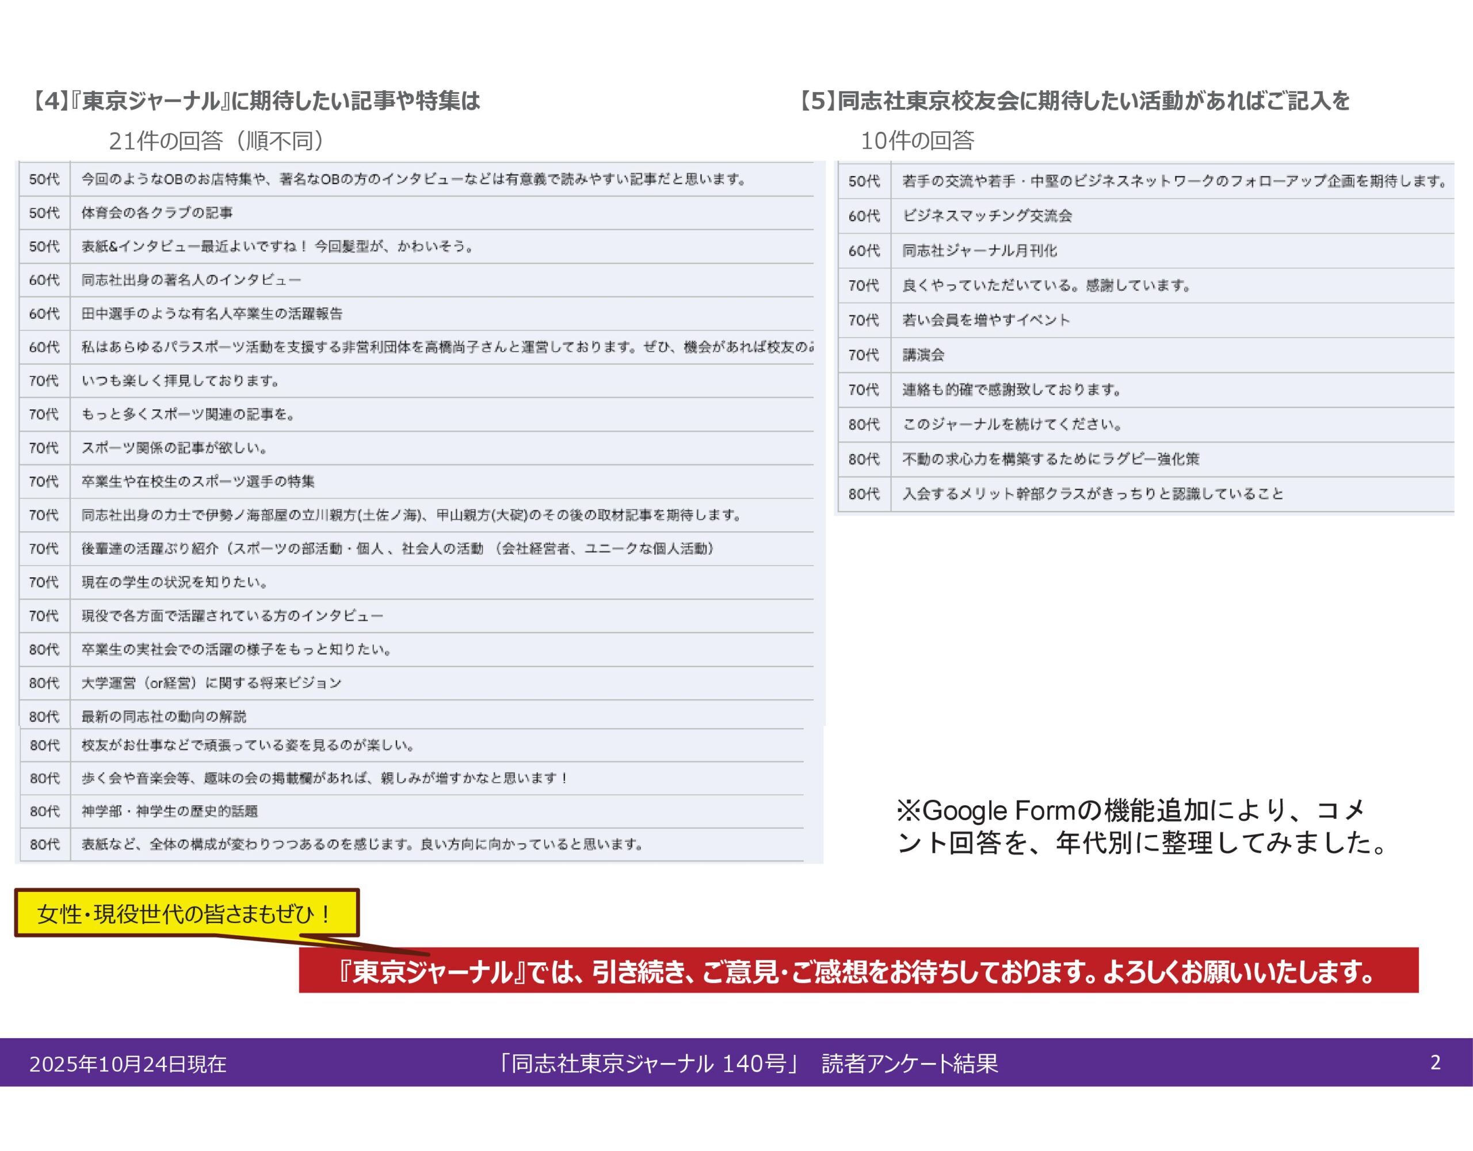This screenshot has width=1473, height=1151.
Task: Select row 田中選手のような有名人卒業生の活躍報告
Action: pos(212,314)
